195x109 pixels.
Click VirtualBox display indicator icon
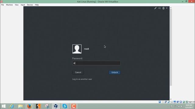pyautogui.click(x=175, y=102)
